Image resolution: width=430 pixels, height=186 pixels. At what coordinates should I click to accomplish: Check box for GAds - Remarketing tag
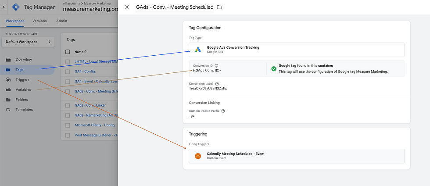pos(68,115)
